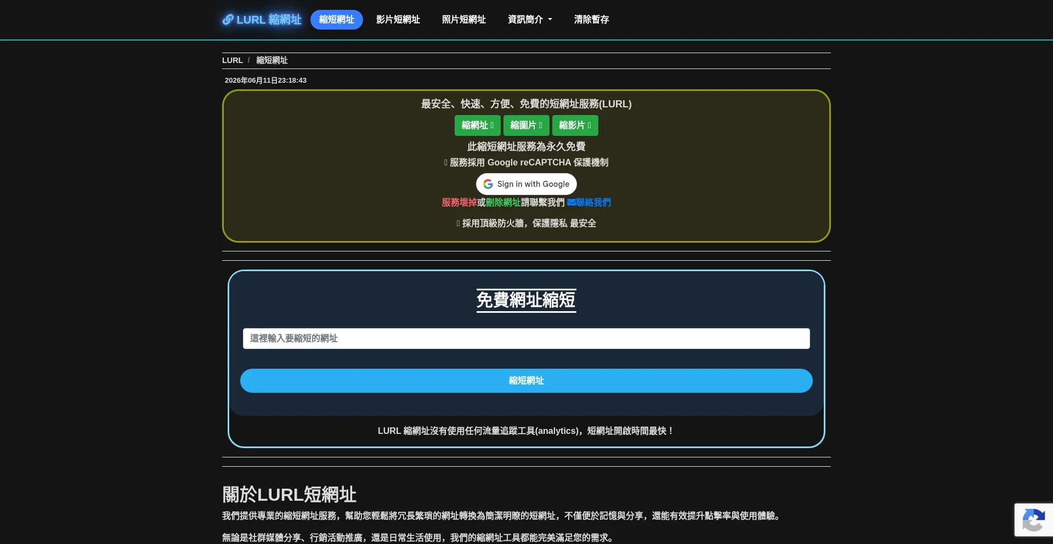This screenshot has height=544, width=1053.
Task: Expand the 資訊簡介 dropdown menu
Action: point(530,20)
